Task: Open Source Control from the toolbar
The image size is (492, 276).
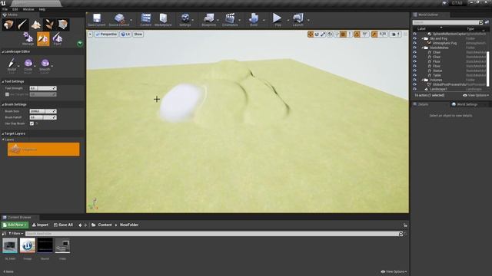Action: point(119,20)
